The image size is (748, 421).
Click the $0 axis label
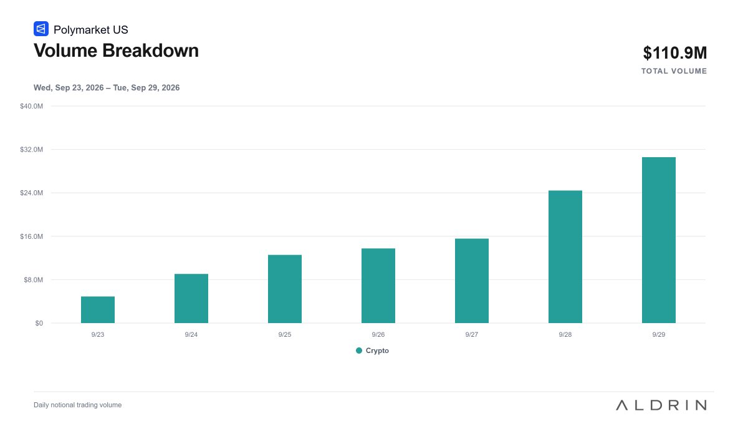click(39, 323)
